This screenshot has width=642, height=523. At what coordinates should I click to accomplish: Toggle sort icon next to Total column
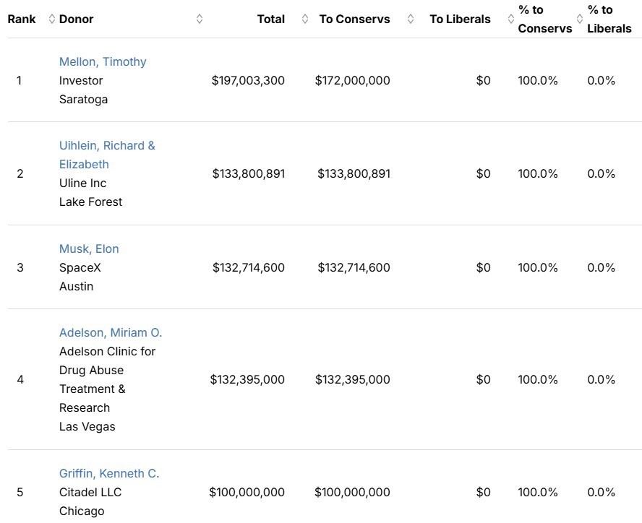point(305,20)
